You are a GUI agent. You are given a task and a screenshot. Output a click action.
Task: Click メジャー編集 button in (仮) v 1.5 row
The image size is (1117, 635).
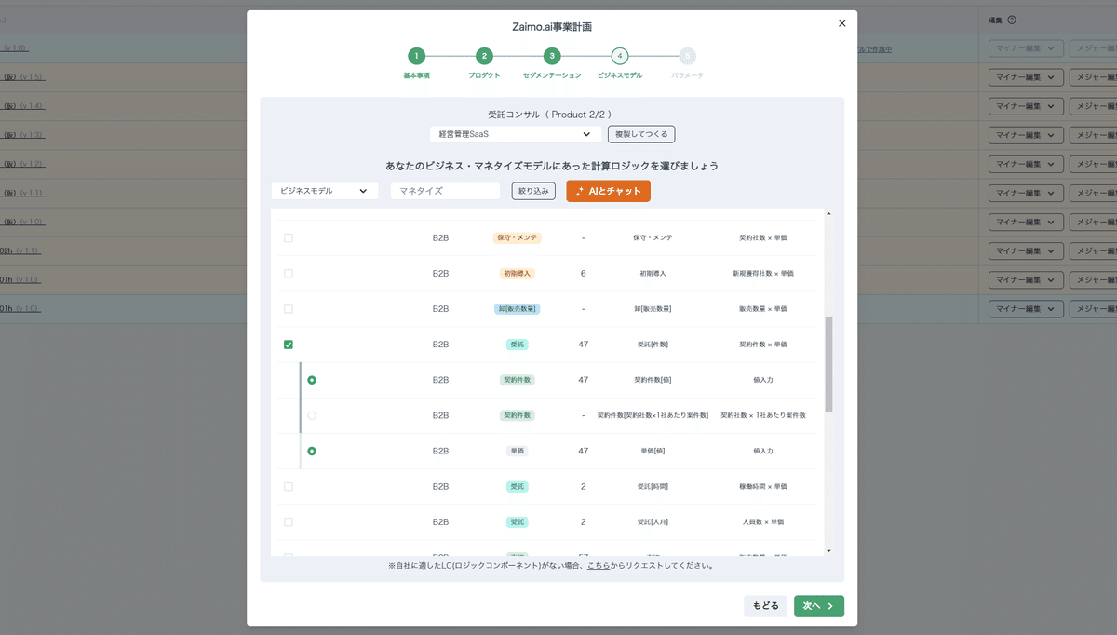click(1093, 78)
